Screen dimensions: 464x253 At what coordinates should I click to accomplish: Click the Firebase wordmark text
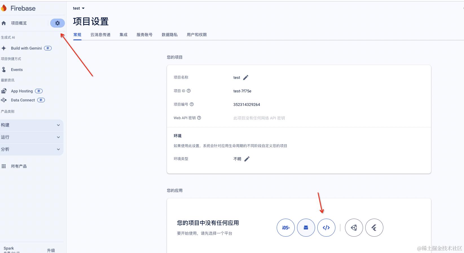(23, 8)
